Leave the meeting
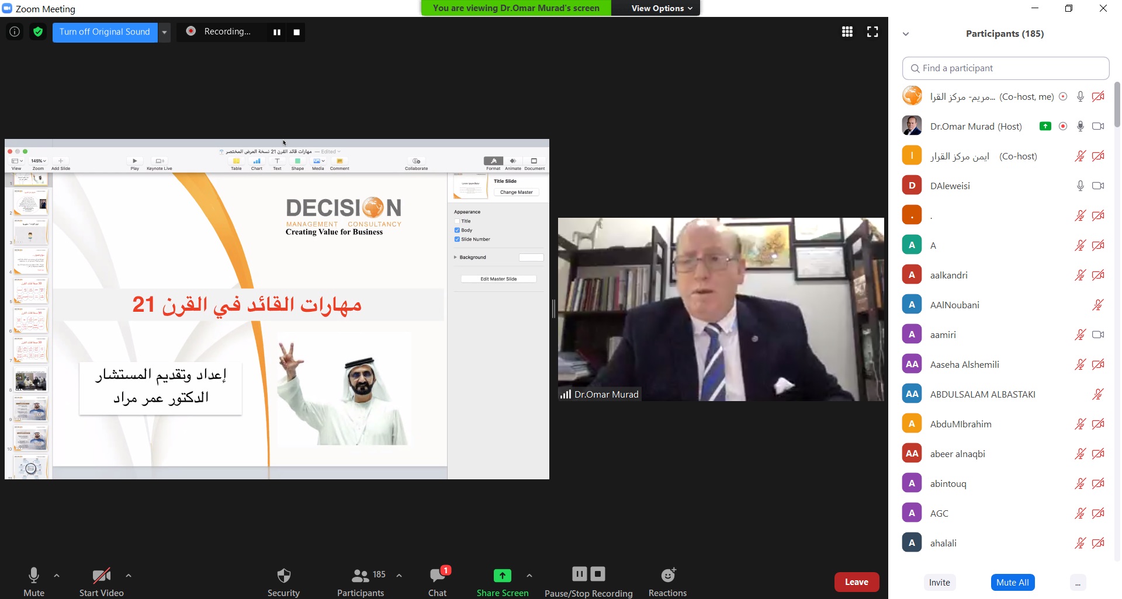This screenshot has width=1122, height=599. click(x=856, y=581)
